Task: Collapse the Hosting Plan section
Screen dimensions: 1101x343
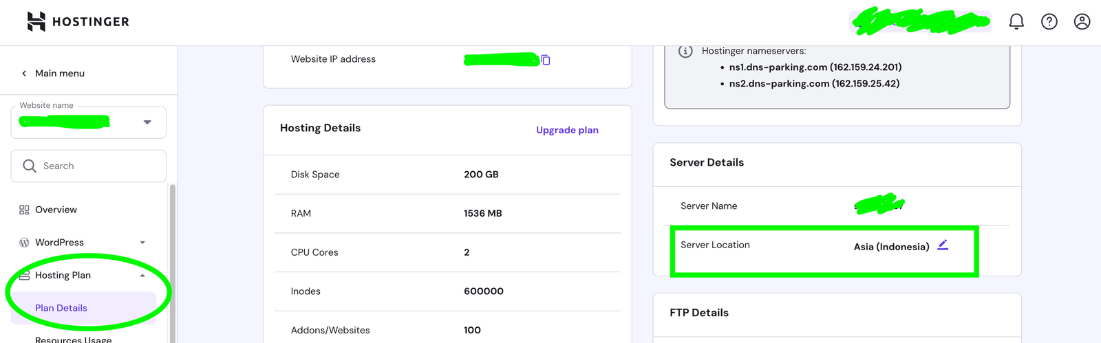Action: [142, 276]
